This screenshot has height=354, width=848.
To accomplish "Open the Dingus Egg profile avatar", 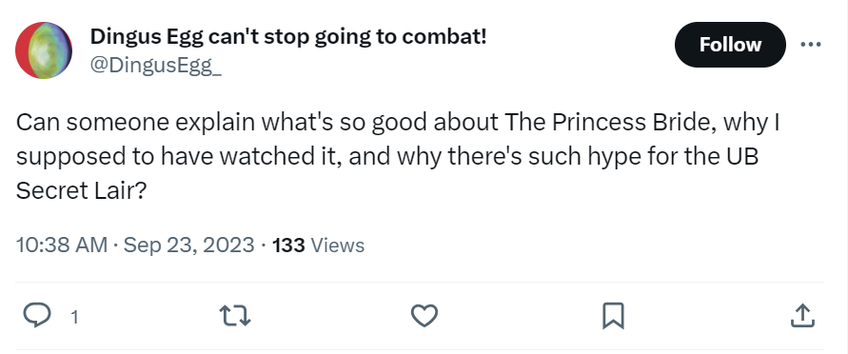I will click(x=44, y=50).
